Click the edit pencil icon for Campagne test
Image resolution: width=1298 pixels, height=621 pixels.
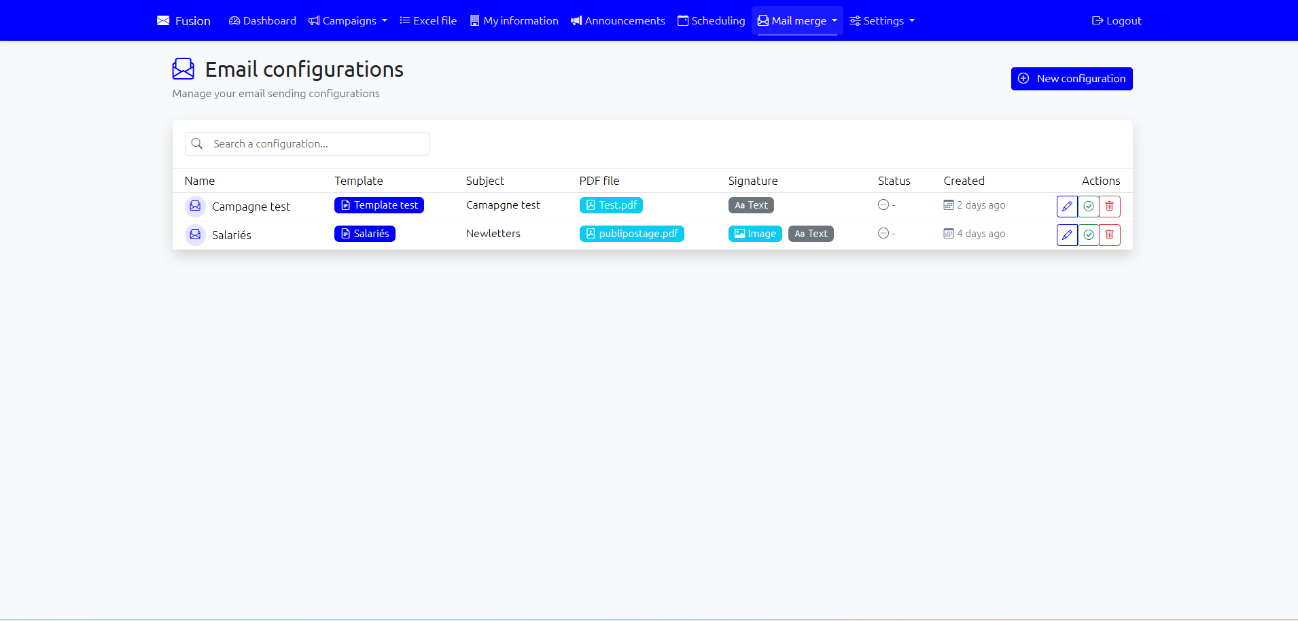(1067, 207)
